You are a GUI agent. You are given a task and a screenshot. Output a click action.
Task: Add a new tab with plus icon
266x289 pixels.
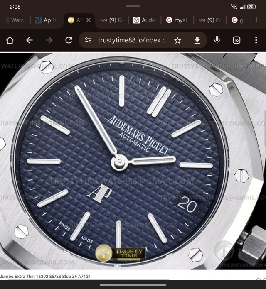(x=256, y=20)
